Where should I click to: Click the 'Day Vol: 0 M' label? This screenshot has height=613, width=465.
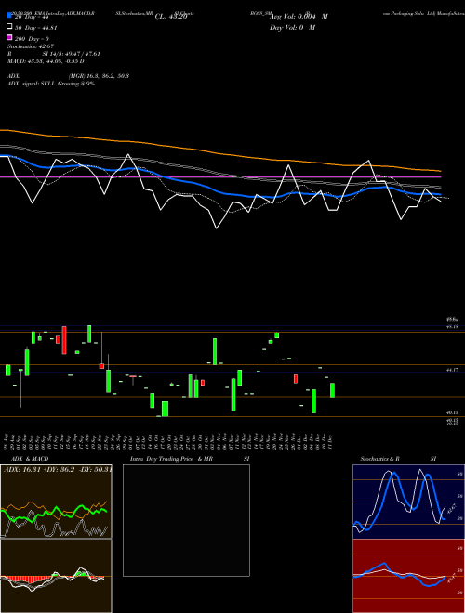coord(292,27)
